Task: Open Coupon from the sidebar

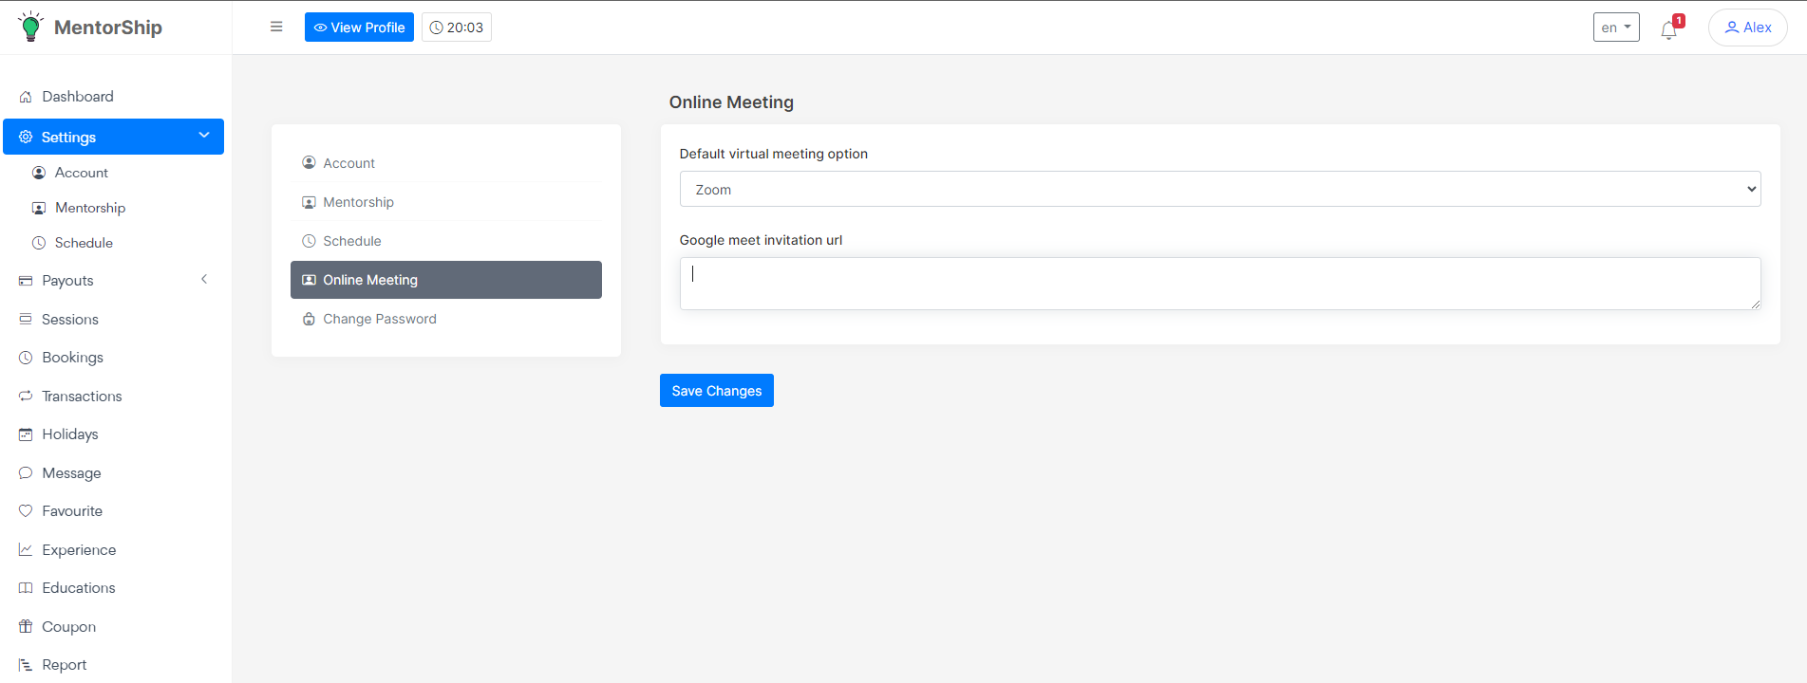Action: tap(68, 626)
